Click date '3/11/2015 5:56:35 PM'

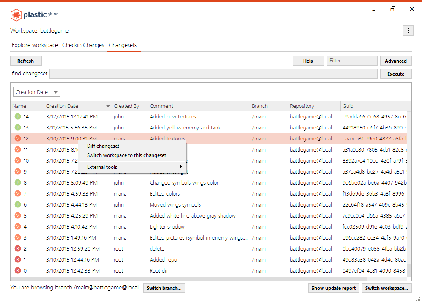point(71,128)
